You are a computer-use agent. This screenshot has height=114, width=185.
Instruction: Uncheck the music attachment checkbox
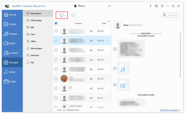(x=115, y=68)
